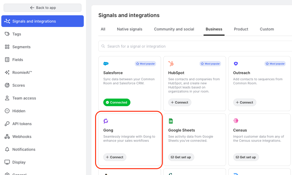Click the Google Sheets logo icon

coord(171,121)
